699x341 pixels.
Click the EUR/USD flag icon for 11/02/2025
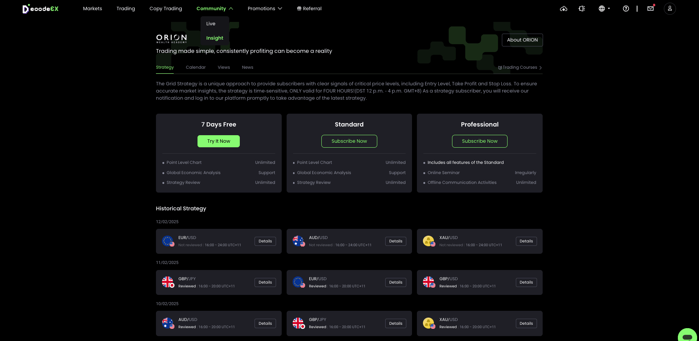pos(299,282)
